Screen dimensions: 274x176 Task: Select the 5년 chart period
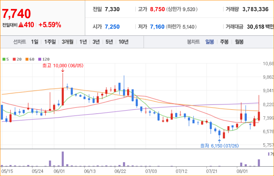[x=109, y=42]
